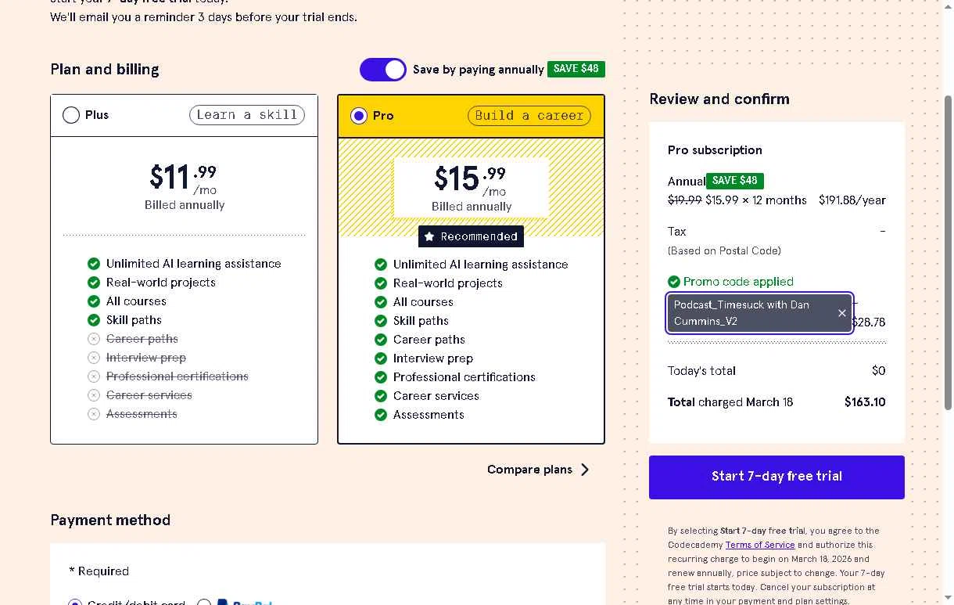Image resolution: width=954 pixels, height=605 pixels.
Task: Remove the applied Podcast_Timesuck promo code
Action: click(841, 313)
